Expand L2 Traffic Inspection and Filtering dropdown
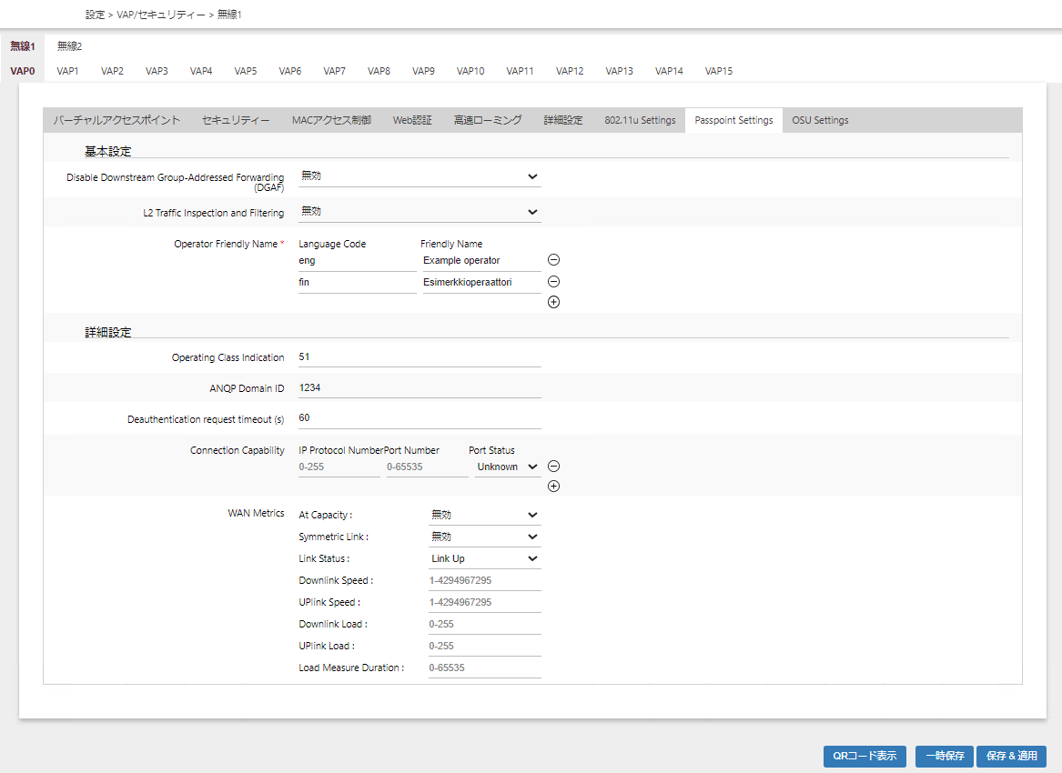Viewport: 1062px width, 773px height. [419, 212]
